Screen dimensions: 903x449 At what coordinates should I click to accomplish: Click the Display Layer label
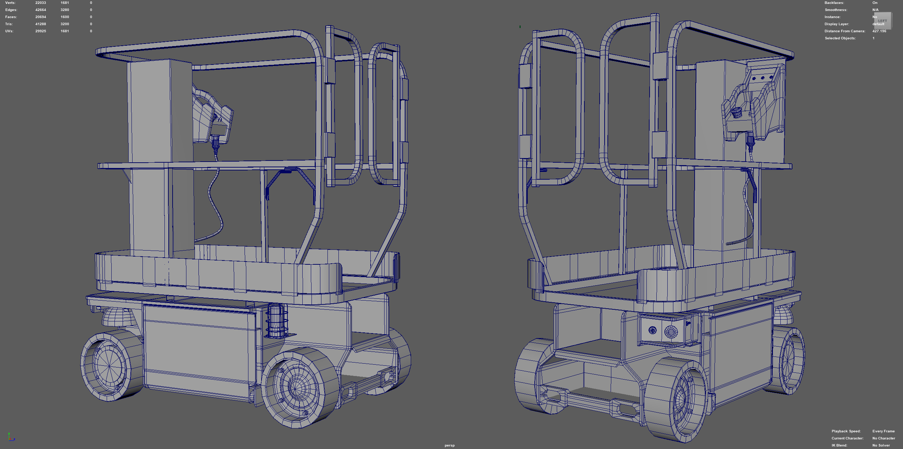coord(836,24)
